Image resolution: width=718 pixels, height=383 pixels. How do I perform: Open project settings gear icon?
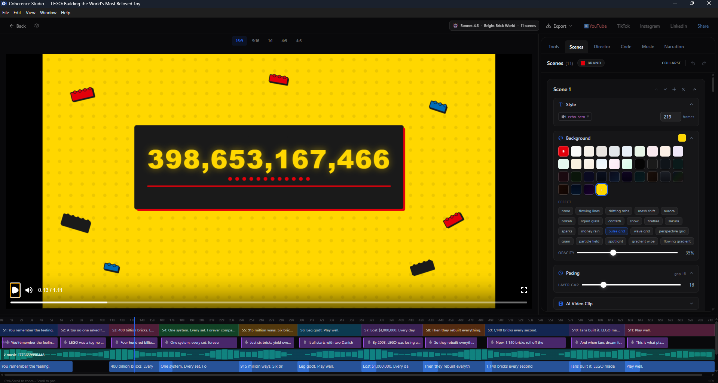click(37, 26)
